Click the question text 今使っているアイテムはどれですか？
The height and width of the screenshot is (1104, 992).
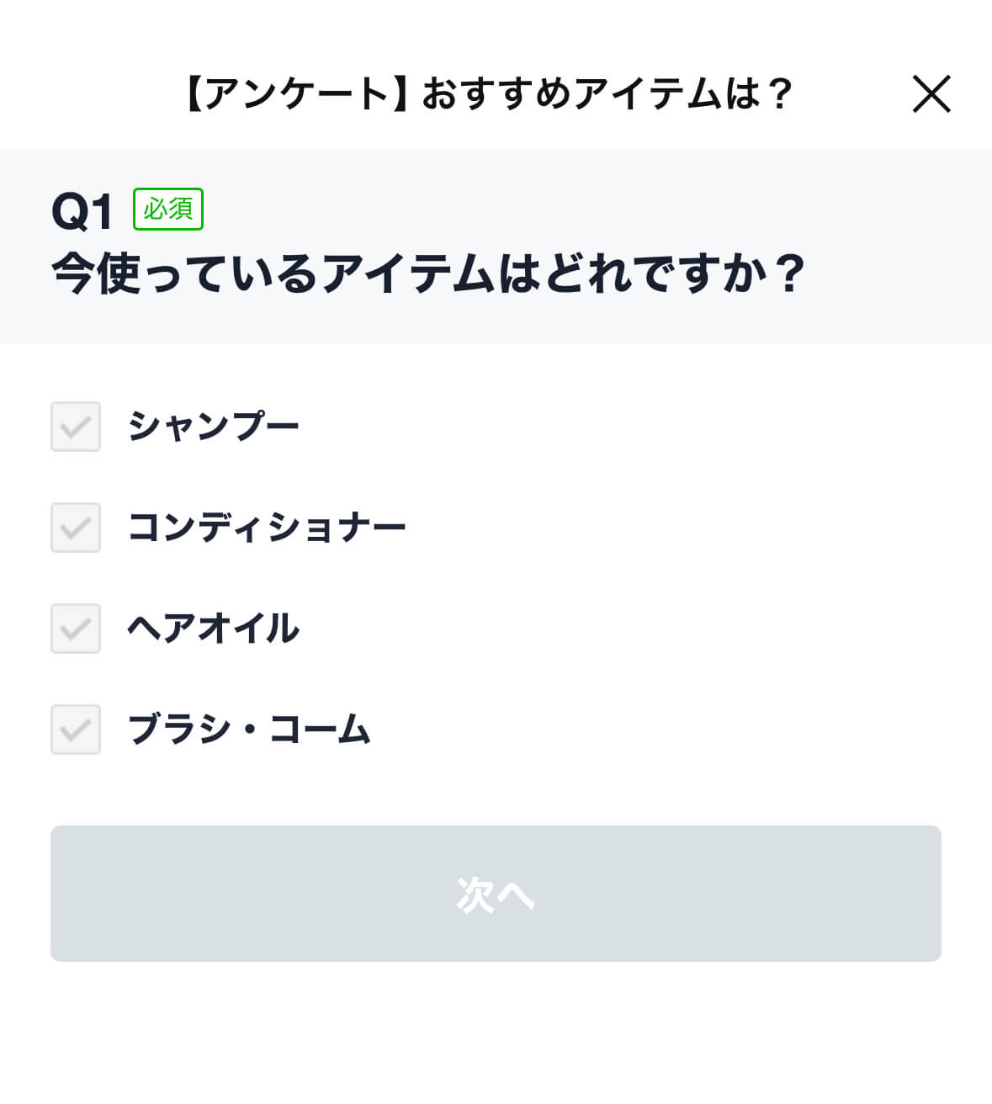[429, 274]
